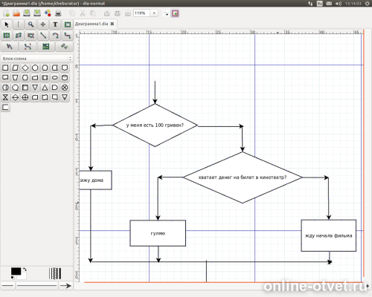372x297 pixels.
Task: Pick the diamond decision shape
Action: [25, 68]
